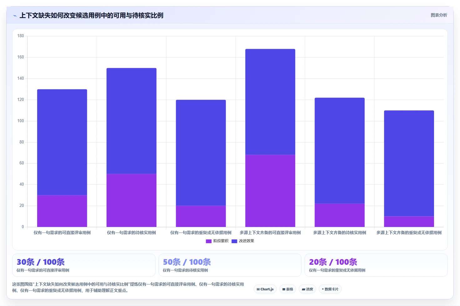Select the 进度 chip

click(x=307, y=289)
